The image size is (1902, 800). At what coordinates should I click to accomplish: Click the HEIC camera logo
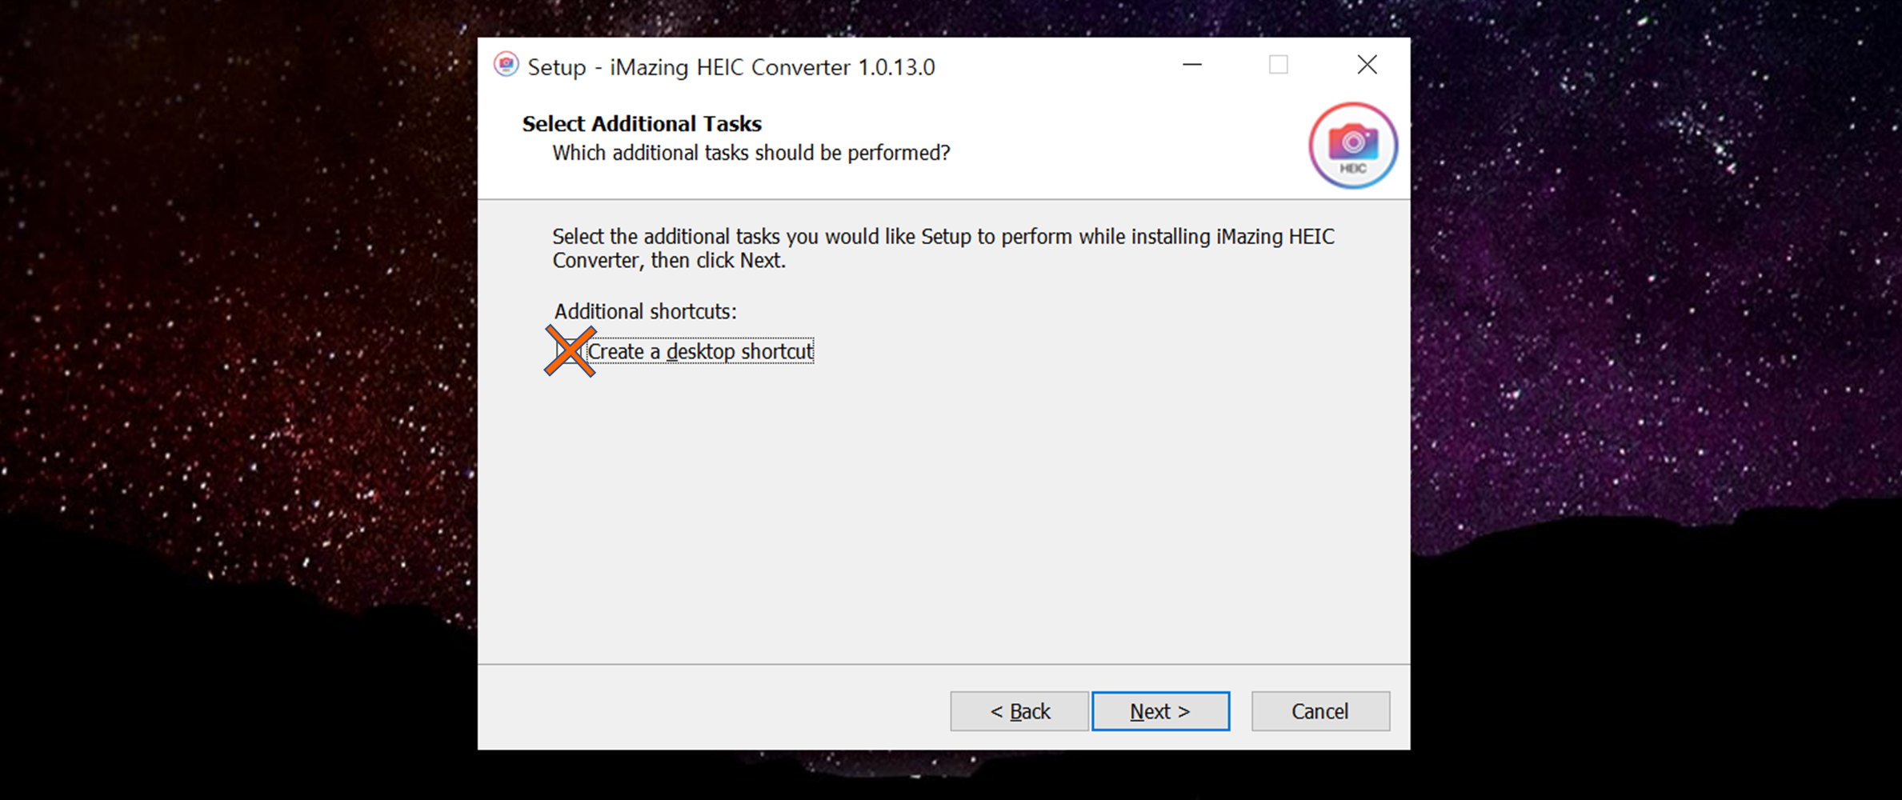pyautogui.click(x=1353, y=146)
